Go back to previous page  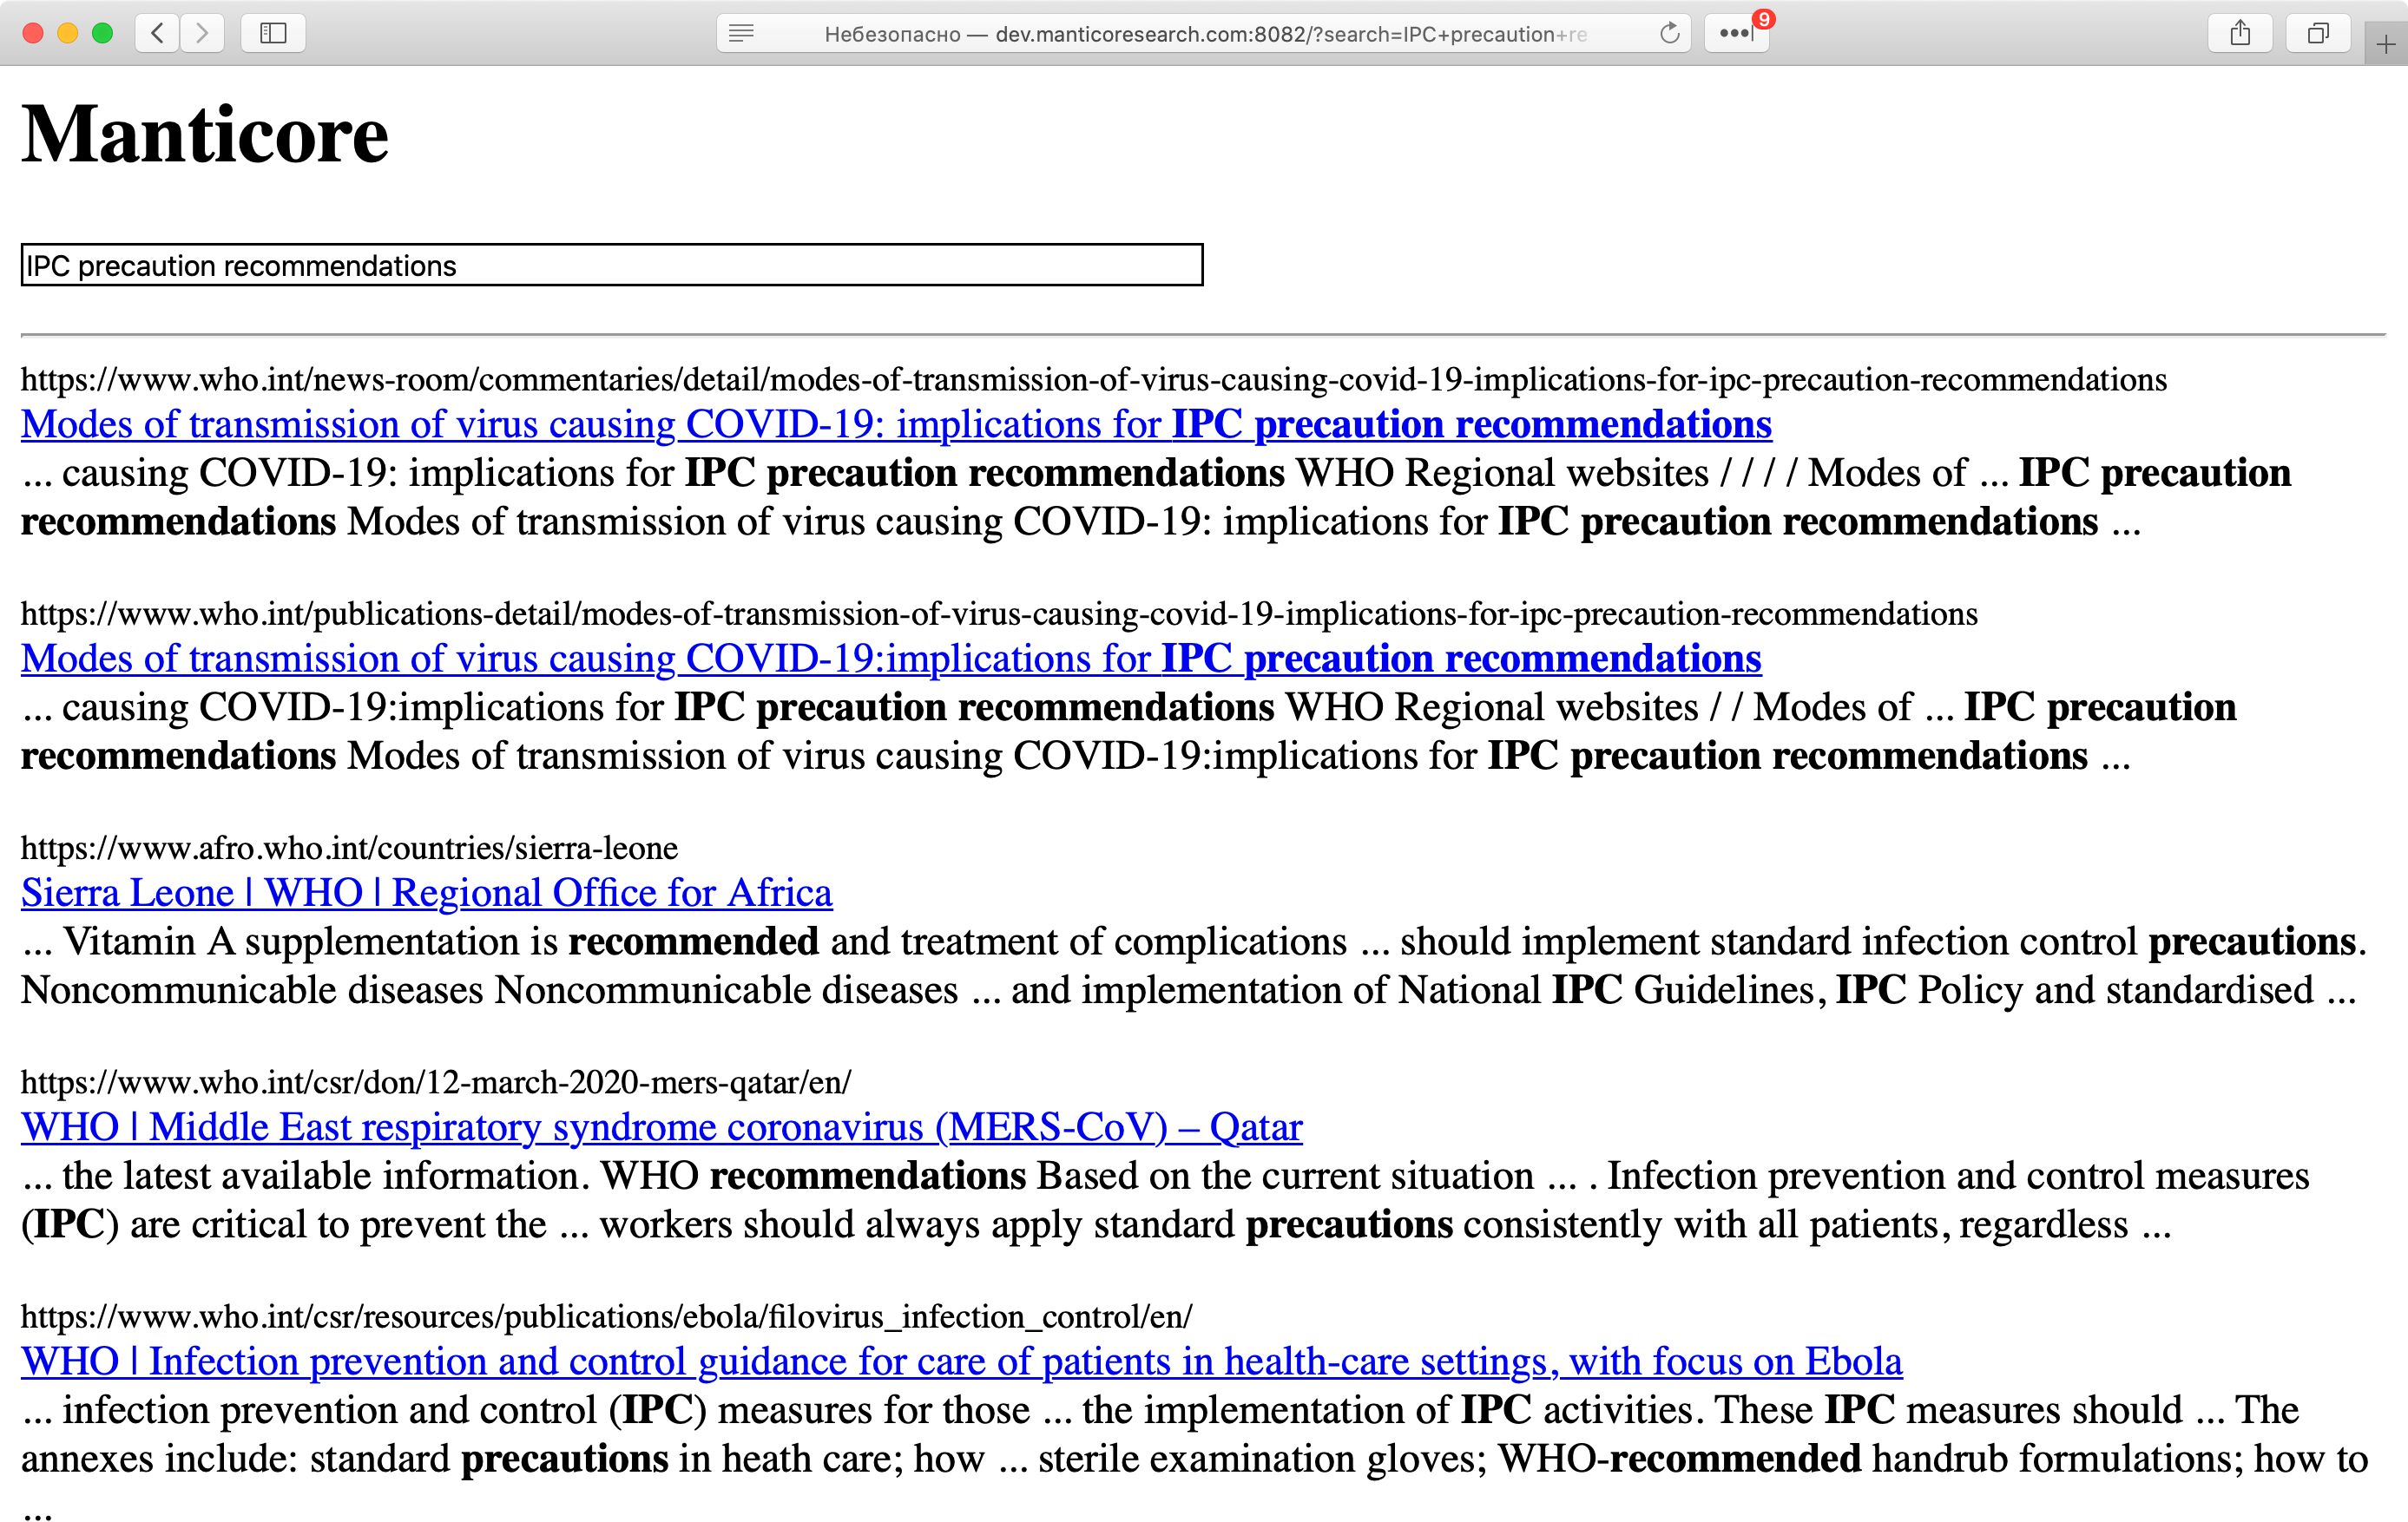(x=157, y=33)
